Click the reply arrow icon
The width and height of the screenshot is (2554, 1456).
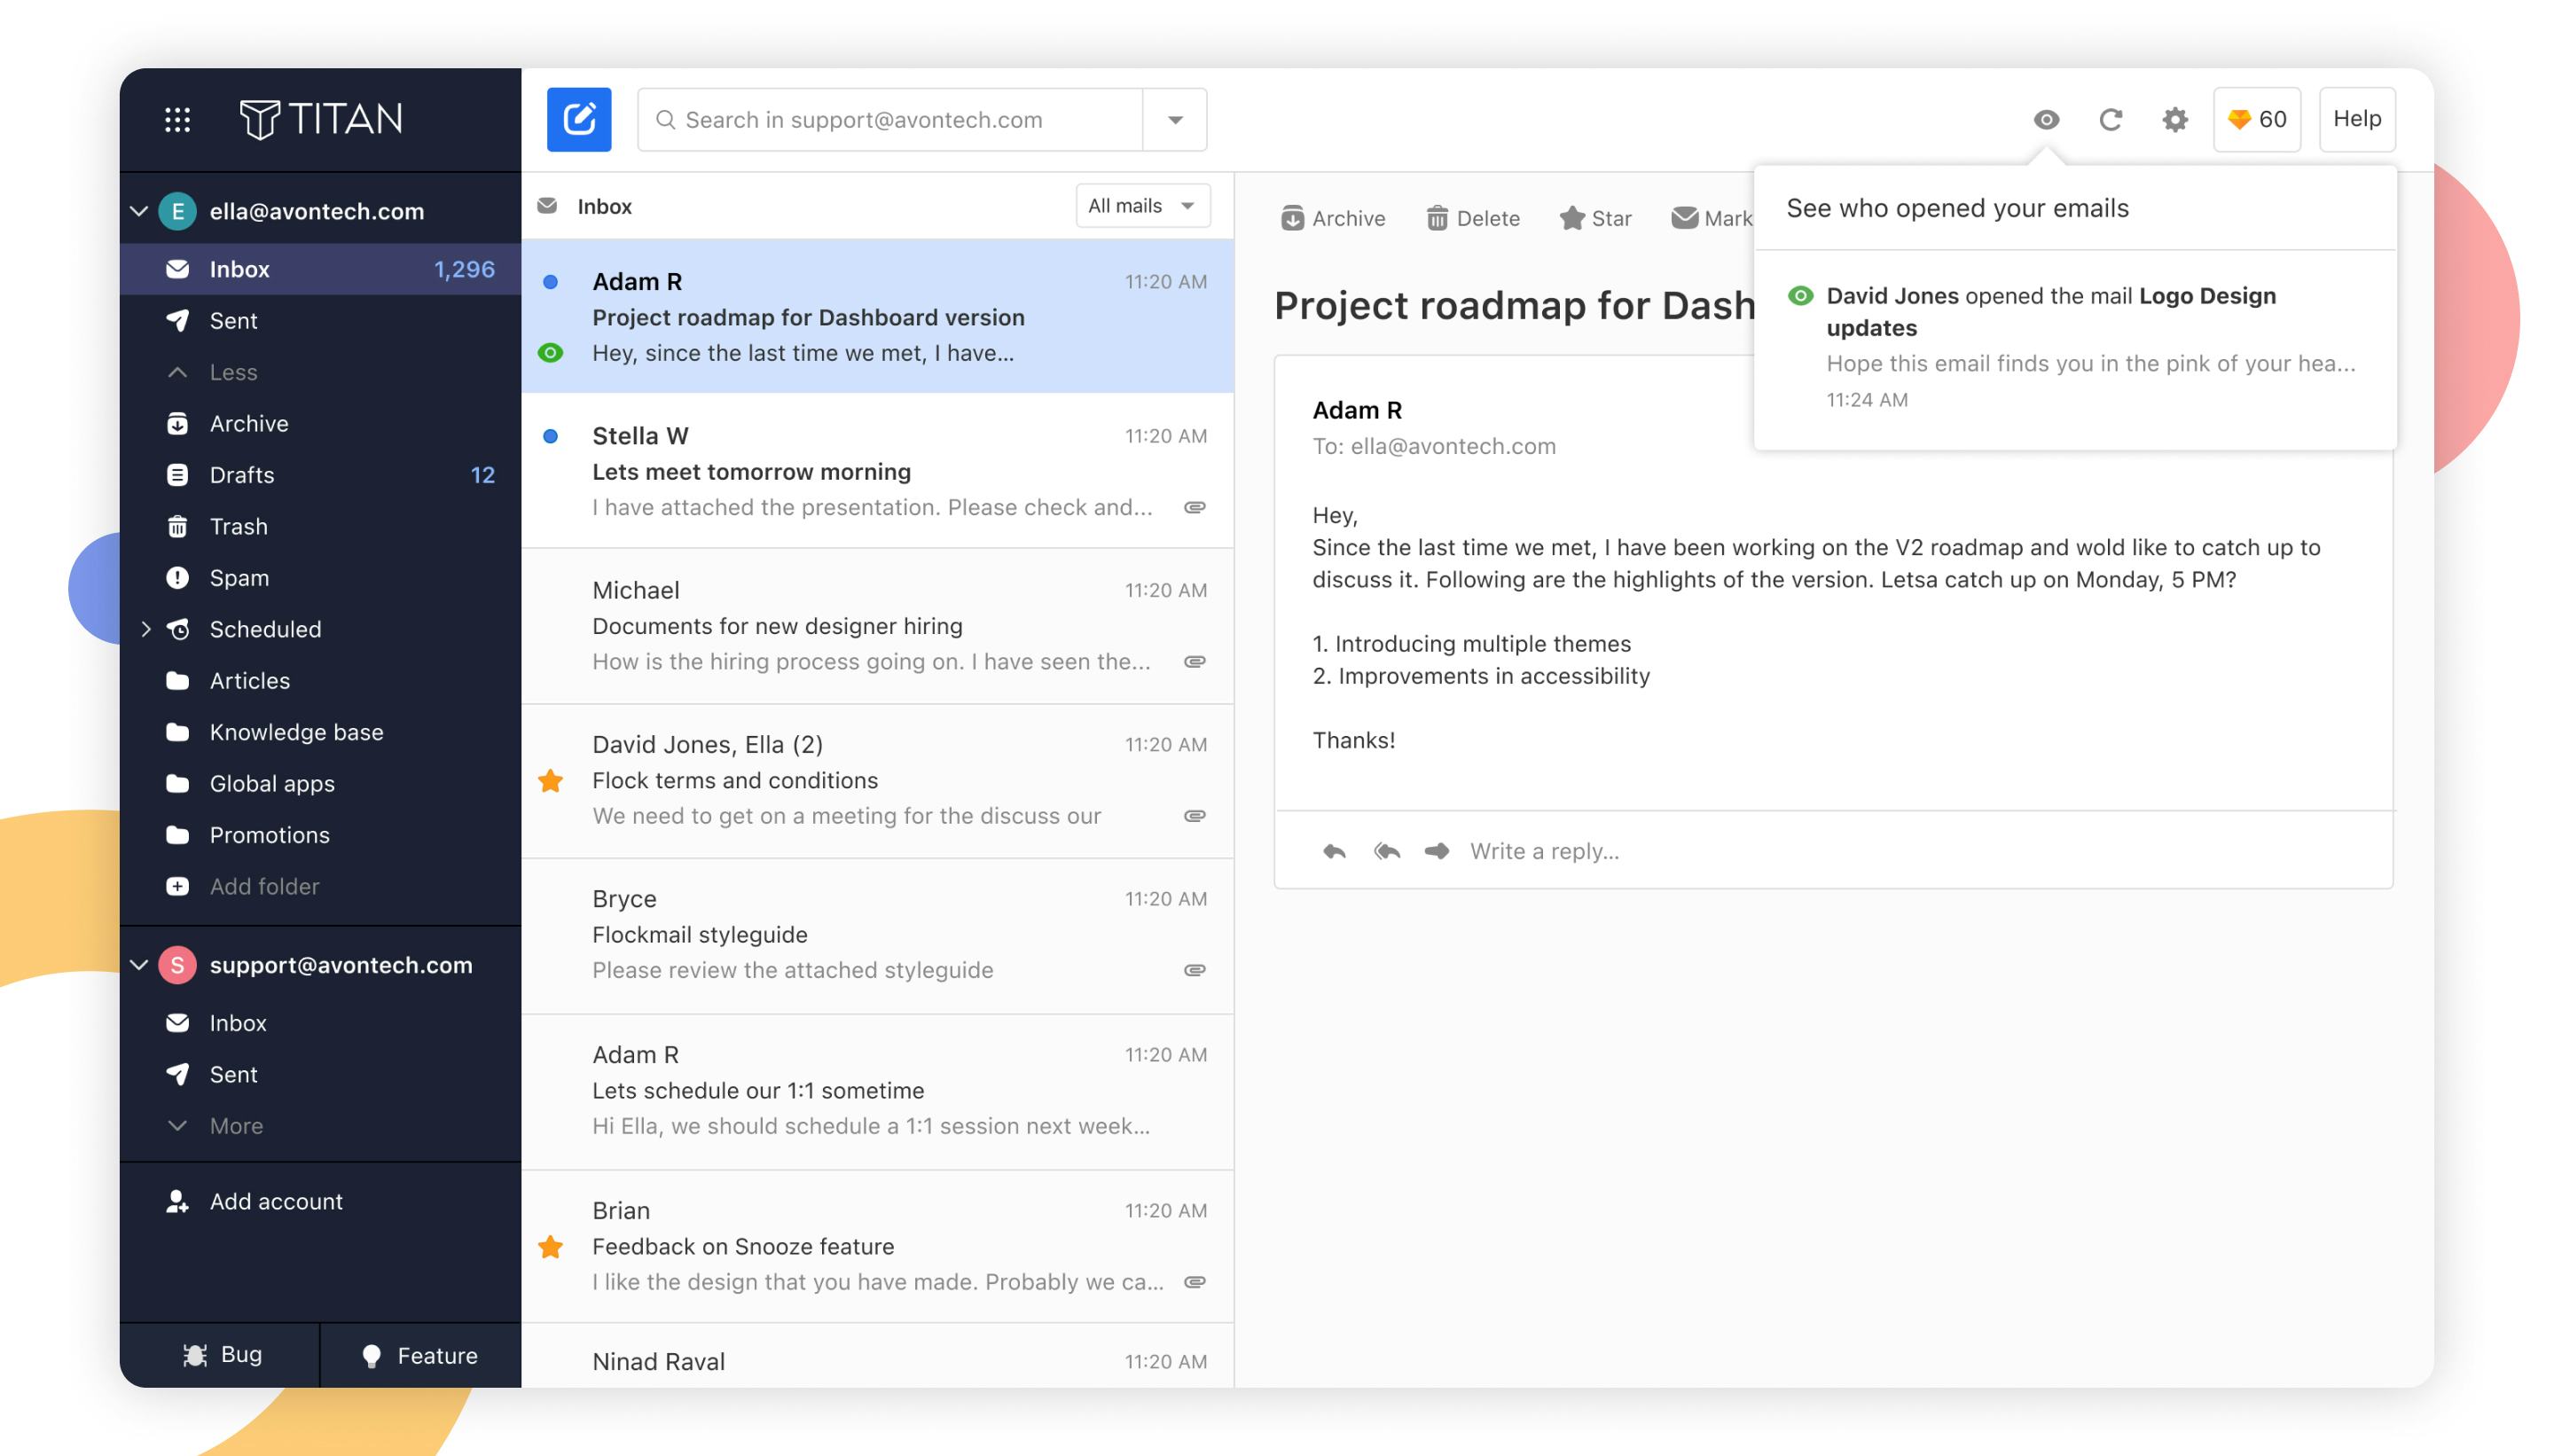[x=1333, y=851]
